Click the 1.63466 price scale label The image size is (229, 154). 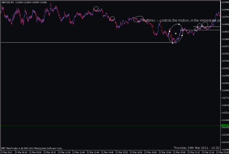(x=225, y=39)
